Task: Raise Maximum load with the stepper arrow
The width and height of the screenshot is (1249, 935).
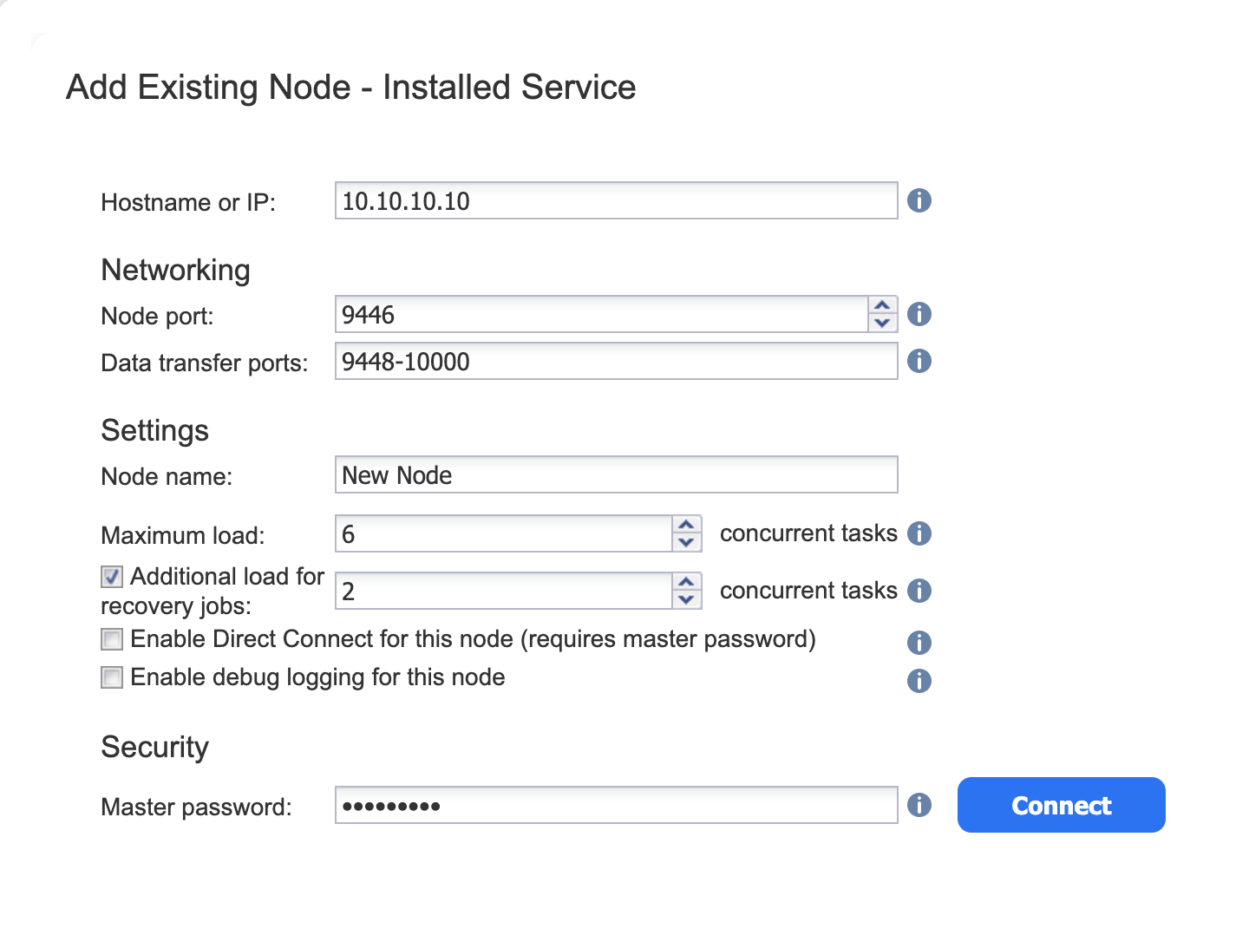Action: (x=686, y=525)
